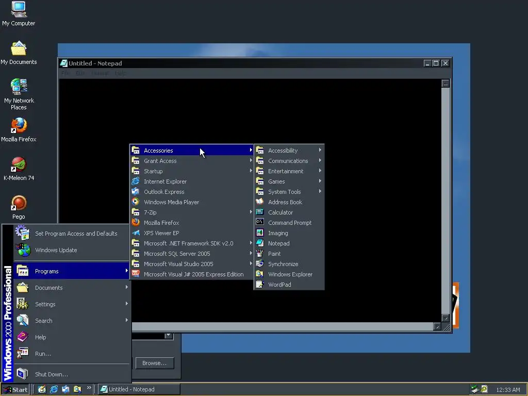Open the Startup programs folder
The width and height of the screenshot is (528, 396).
pyautogui.click(x=192, y=171)
